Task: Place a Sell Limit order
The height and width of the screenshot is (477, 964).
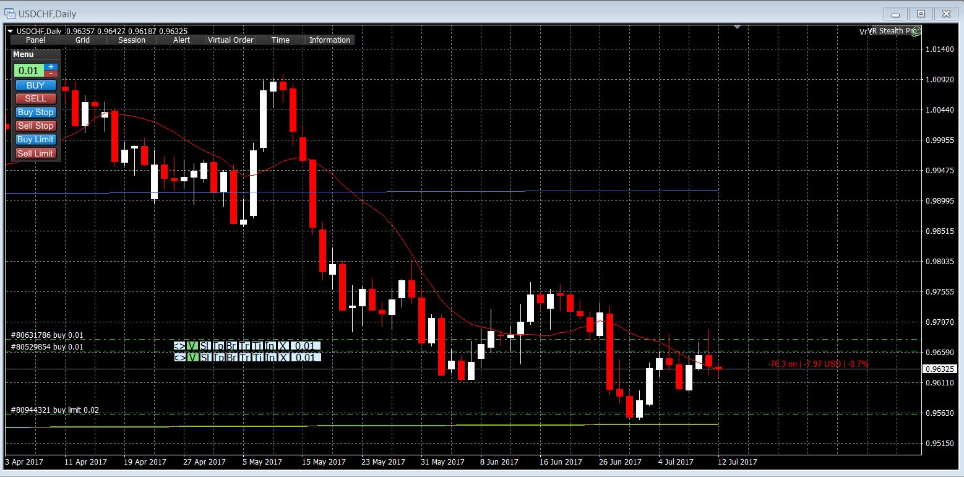Action: [x=35, y=153]
